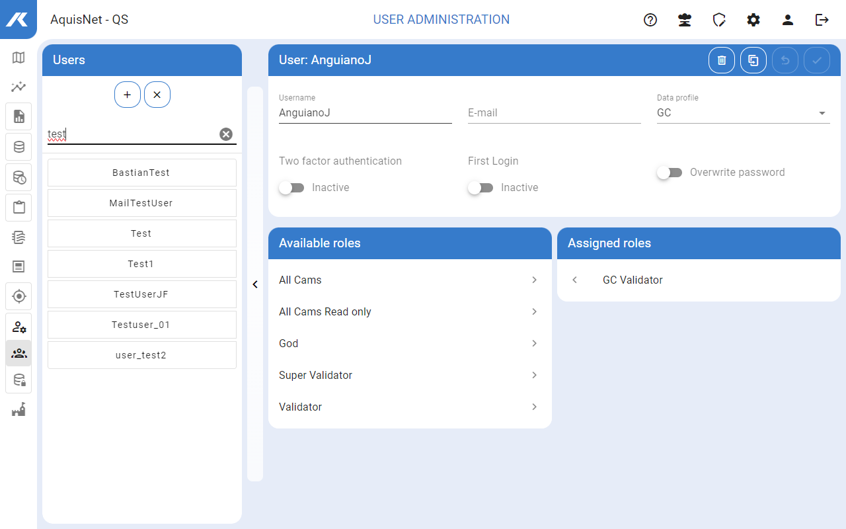The width and height of the screenshot is (846, 529).
Task: Click the delete user trash icon
Action: click(x=722, y=60)
